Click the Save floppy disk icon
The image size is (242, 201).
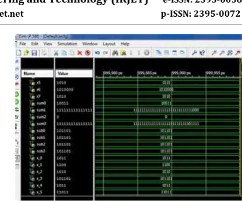click(34, 53)
